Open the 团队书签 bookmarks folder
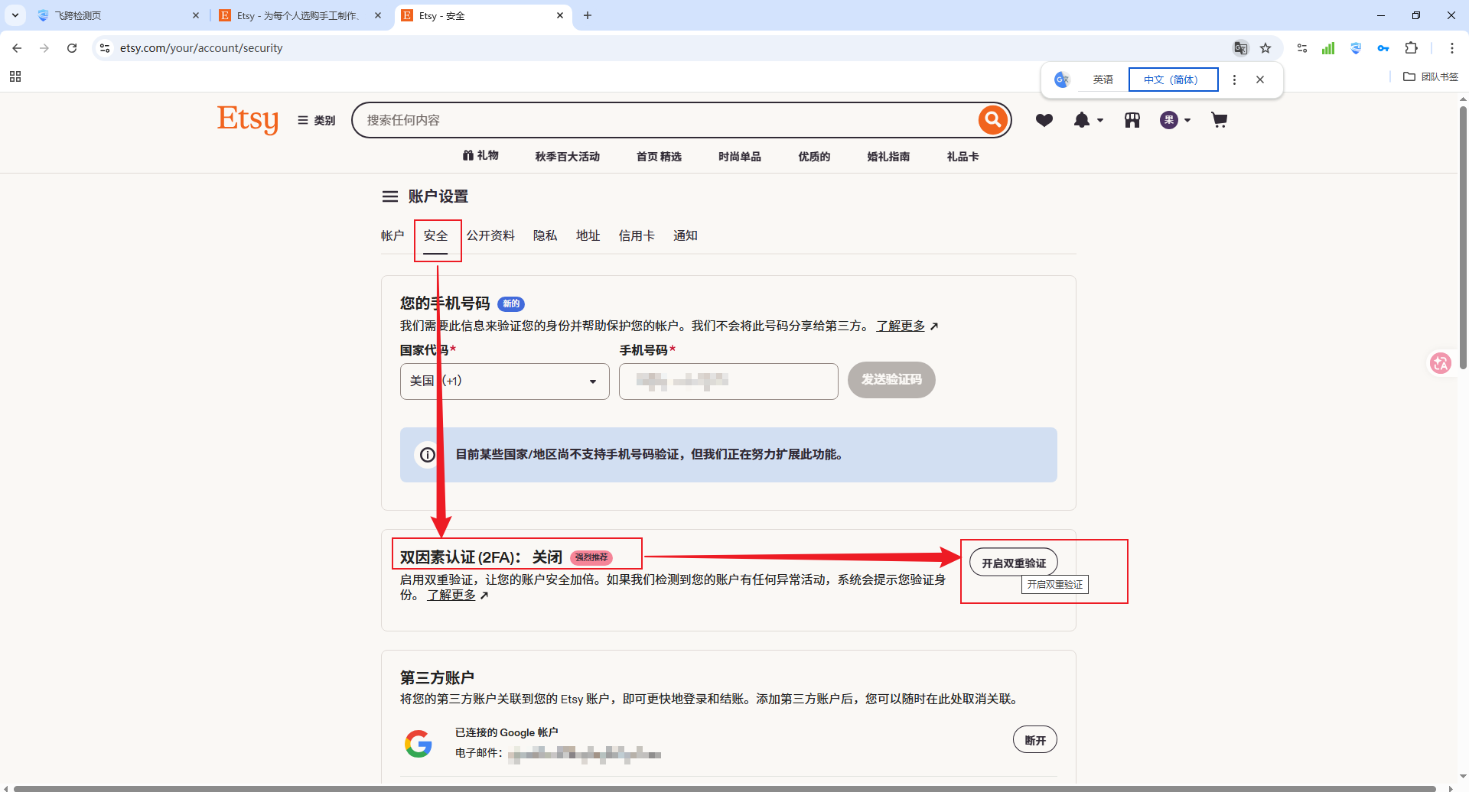The width and height of the screenshot is (1469, 792). click(1431, 76)
